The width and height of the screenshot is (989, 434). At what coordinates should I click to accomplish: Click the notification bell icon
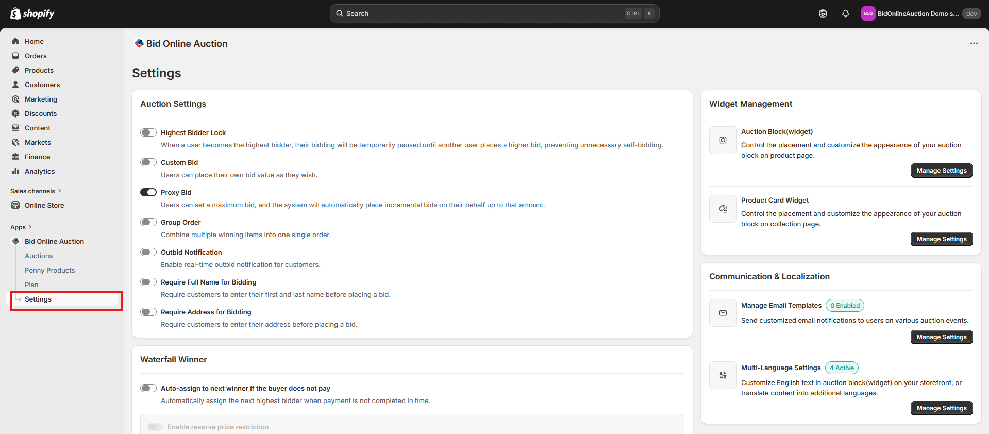point(846,14)
